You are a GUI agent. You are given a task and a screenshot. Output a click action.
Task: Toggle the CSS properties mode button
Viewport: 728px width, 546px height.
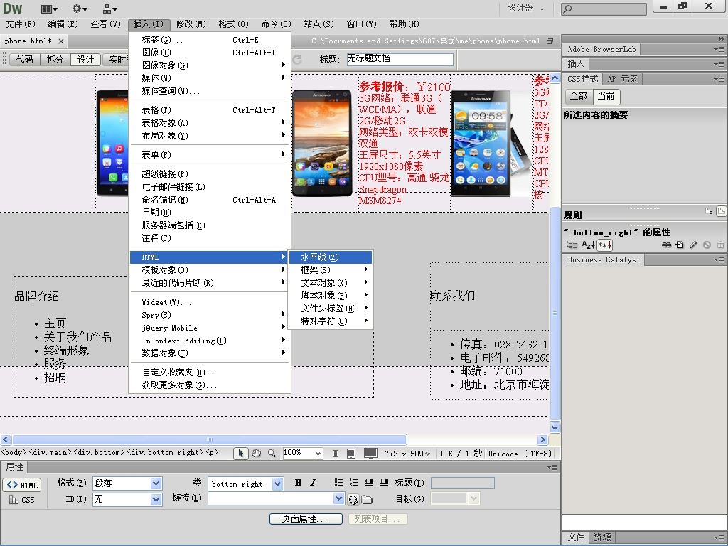tap(22, 500)
